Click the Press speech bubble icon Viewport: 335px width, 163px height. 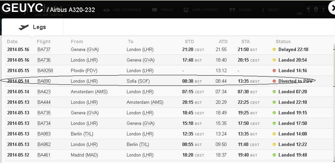[x=154, y=10]
